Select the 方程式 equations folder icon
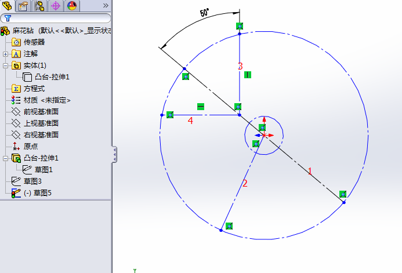The image size is (402, 273). pyautogui.click(x=16, y=89)
